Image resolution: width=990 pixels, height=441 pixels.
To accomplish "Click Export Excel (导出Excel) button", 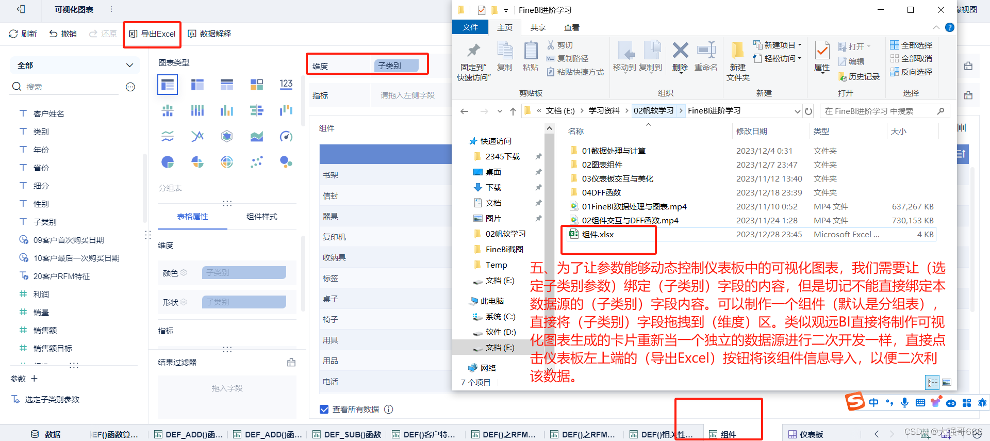I will pyautogui.click(x=152, y=34).
